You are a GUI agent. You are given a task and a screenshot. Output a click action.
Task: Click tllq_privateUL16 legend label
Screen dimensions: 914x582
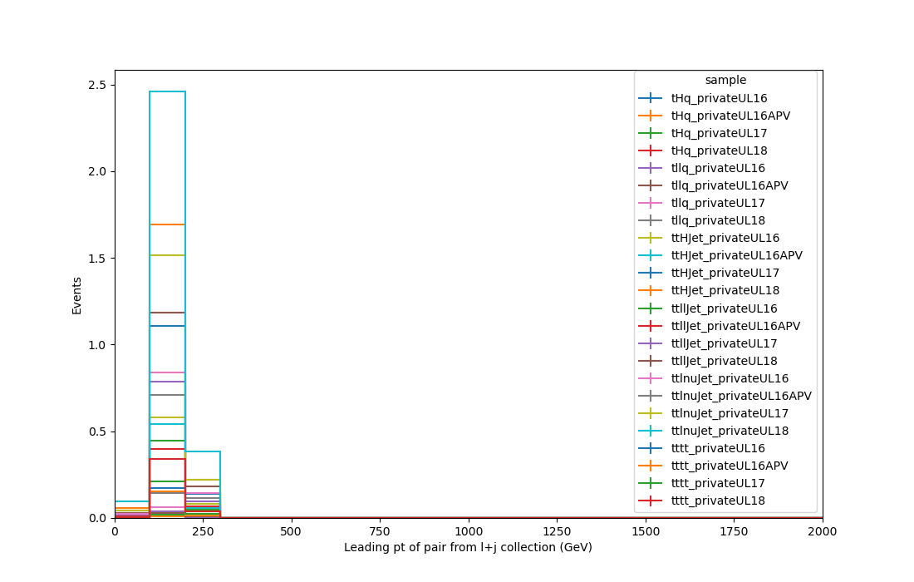718,169
